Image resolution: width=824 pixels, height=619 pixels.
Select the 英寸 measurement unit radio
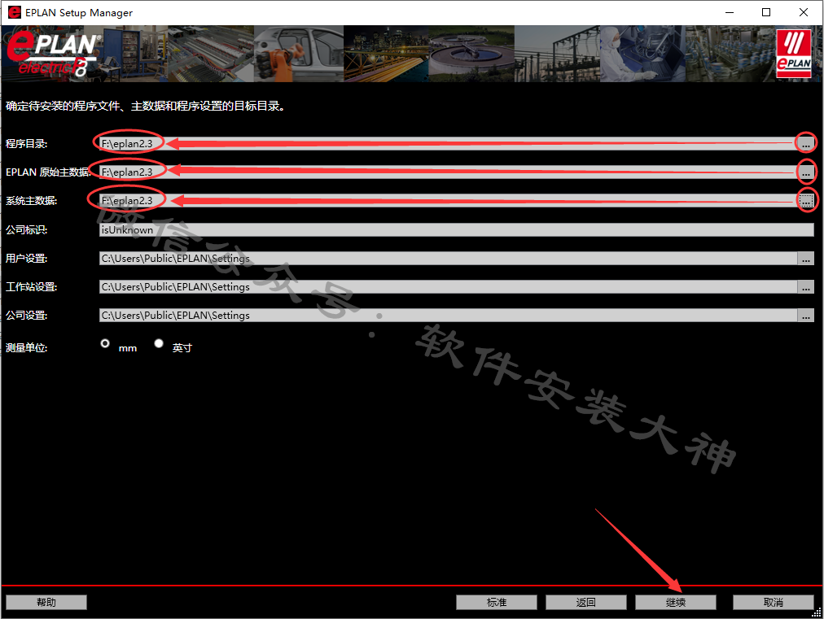(x=159, y=343)
